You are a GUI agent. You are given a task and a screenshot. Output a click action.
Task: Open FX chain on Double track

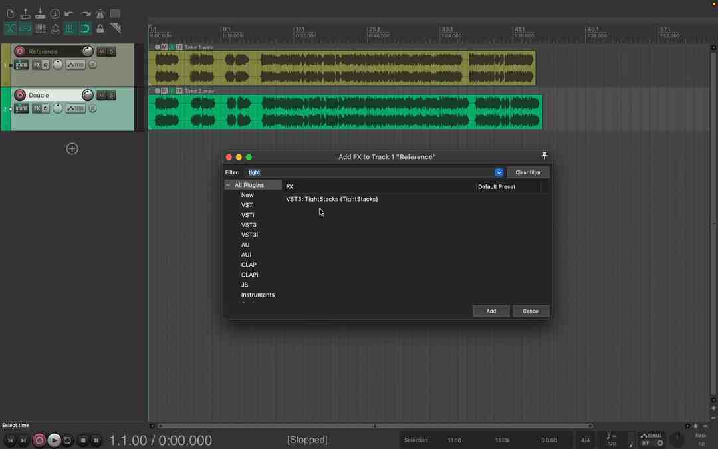[37, 108]
